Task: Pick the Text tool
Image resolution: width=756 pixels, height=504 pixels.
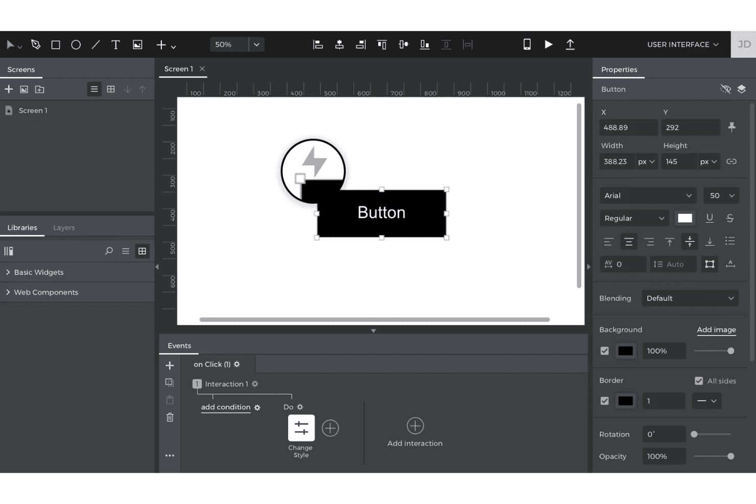Action: click(115, 44)
